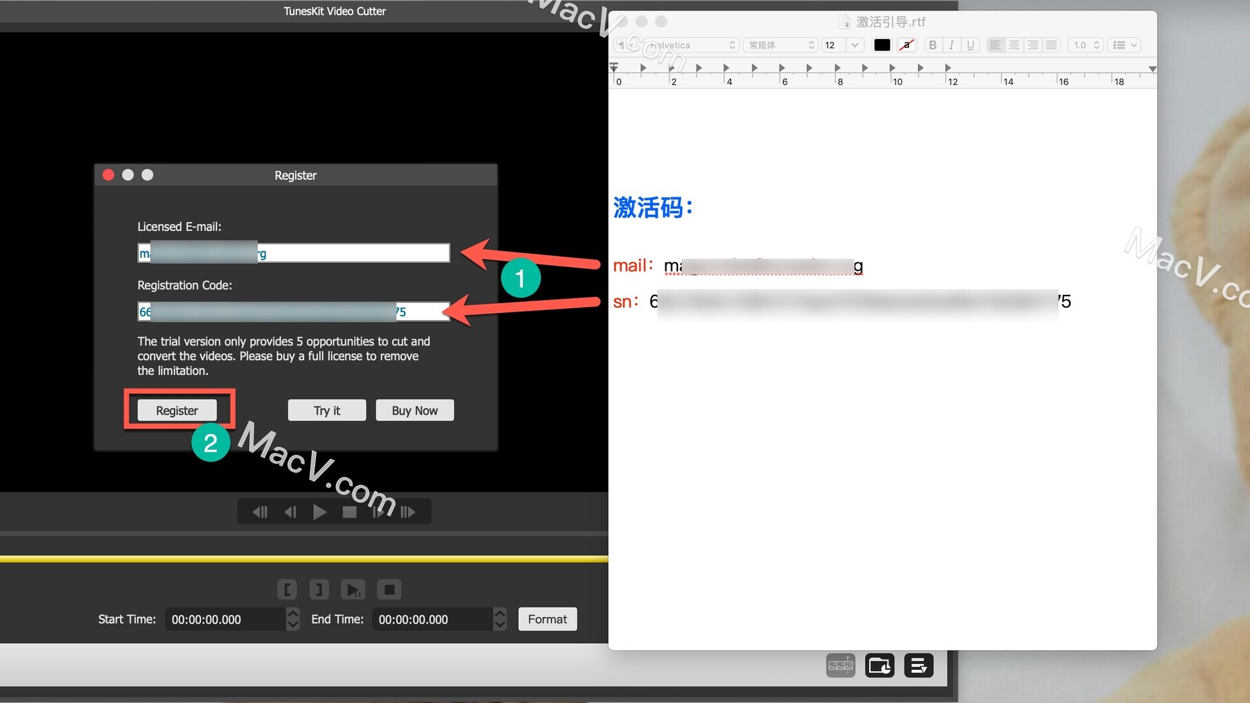Open converted history folder icon
Screen dimensions: 1250x703
coord(880,665)
